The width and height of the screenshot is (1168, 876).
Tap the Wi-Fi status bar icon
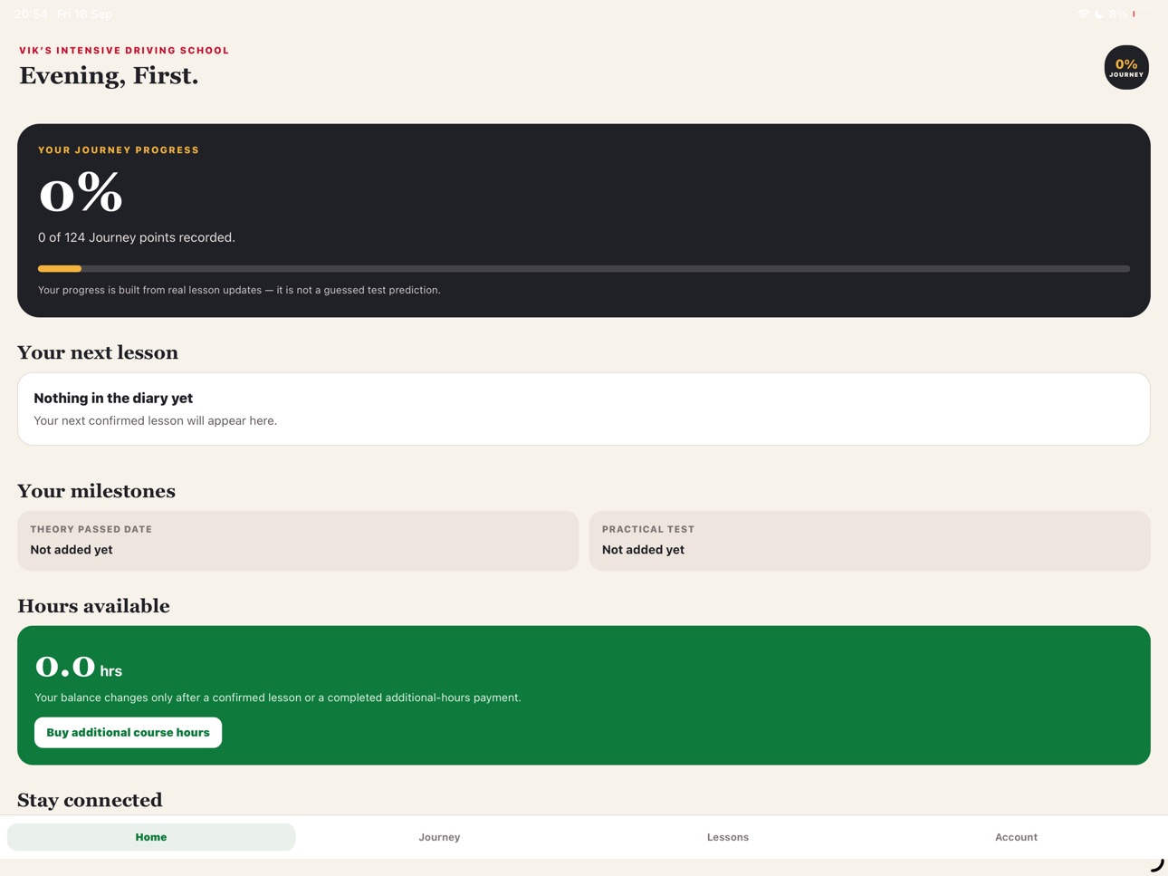(x=1084, y=14)
